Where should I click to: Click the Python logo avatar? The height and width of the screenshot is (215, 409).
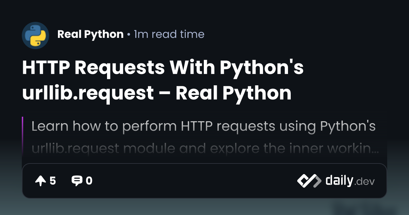click(35, 35)
